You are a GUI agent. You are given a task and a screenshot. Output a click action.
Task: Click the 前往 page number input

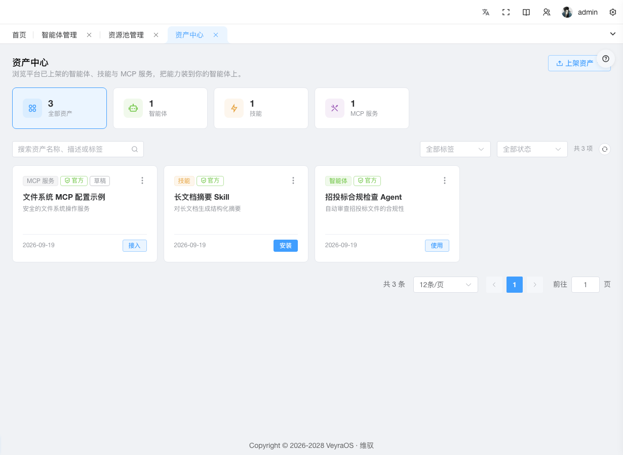(586, 285)
